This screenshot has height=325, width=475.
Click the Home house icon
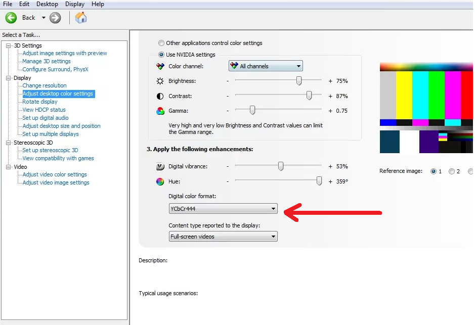pyautogui.click(x=81, y=18)
